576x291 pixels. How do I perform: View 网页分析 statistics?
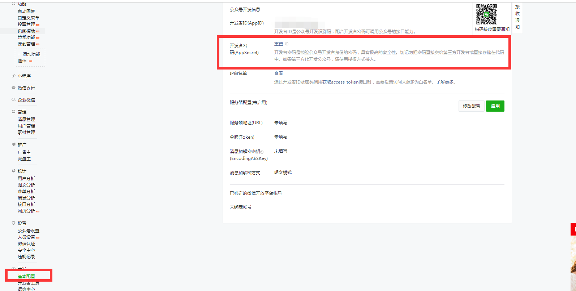tap(26, 211)
